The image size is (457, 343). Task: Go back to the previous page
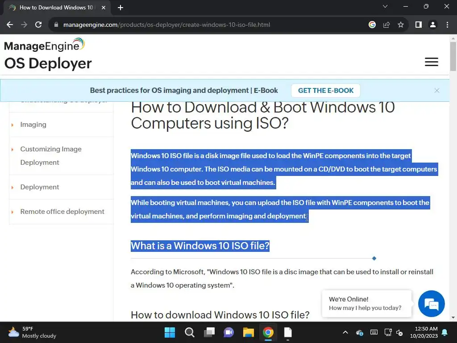[10, 25]
